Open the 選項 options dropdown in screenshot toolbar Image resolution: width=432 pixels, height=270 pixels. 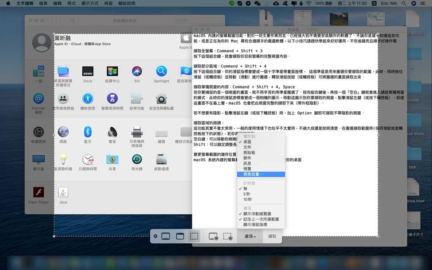[x=250, y=236]
